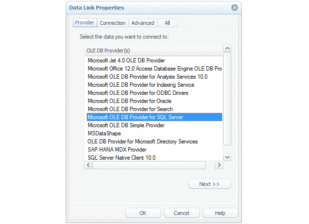The width and height of the screenshot is (309, 224).
Task: Select SQL Server Native Client 10.0
Action: coord(122,158)
